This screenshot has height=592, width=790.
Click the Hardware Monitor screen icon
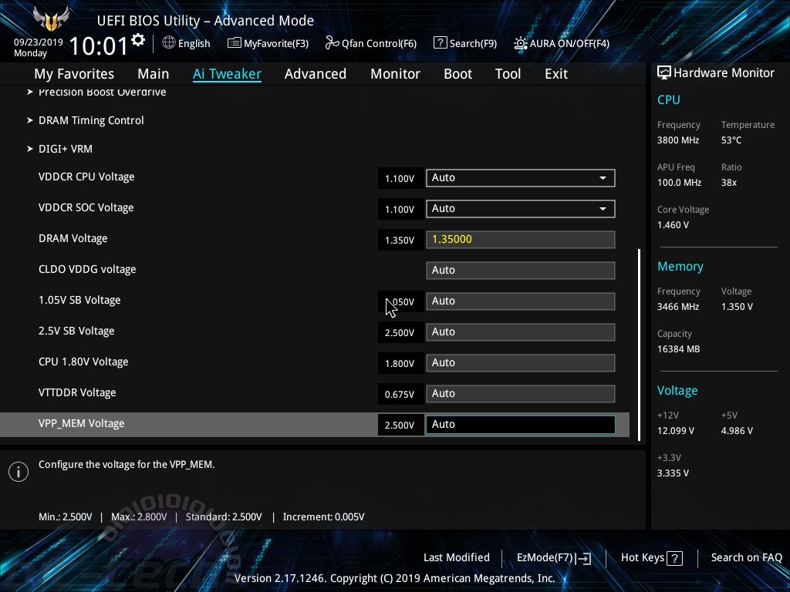tap(664, 72)
